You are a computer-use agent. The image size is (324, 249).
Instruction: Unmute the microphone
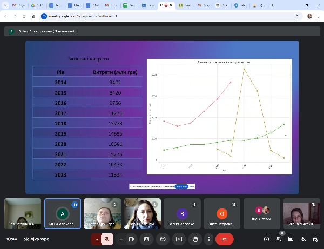[x=108, y=239]
